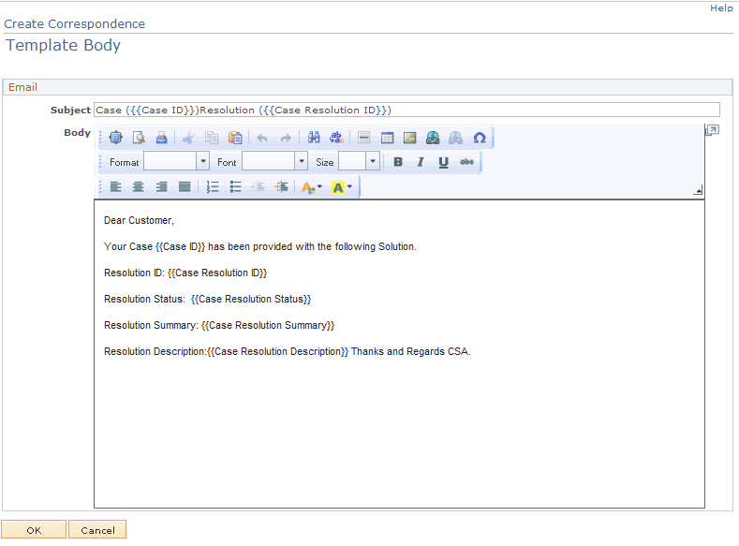Viewport: 739px width, 546px height.
Task: Click inside the email Body text area
Action: 399,354
